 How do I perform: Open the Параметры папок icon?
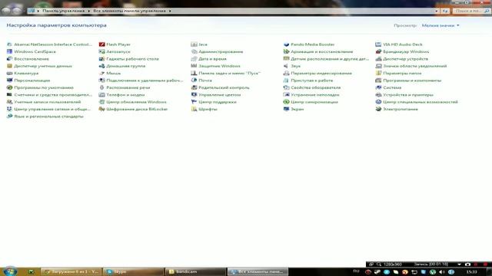click(x=378, y=74)
